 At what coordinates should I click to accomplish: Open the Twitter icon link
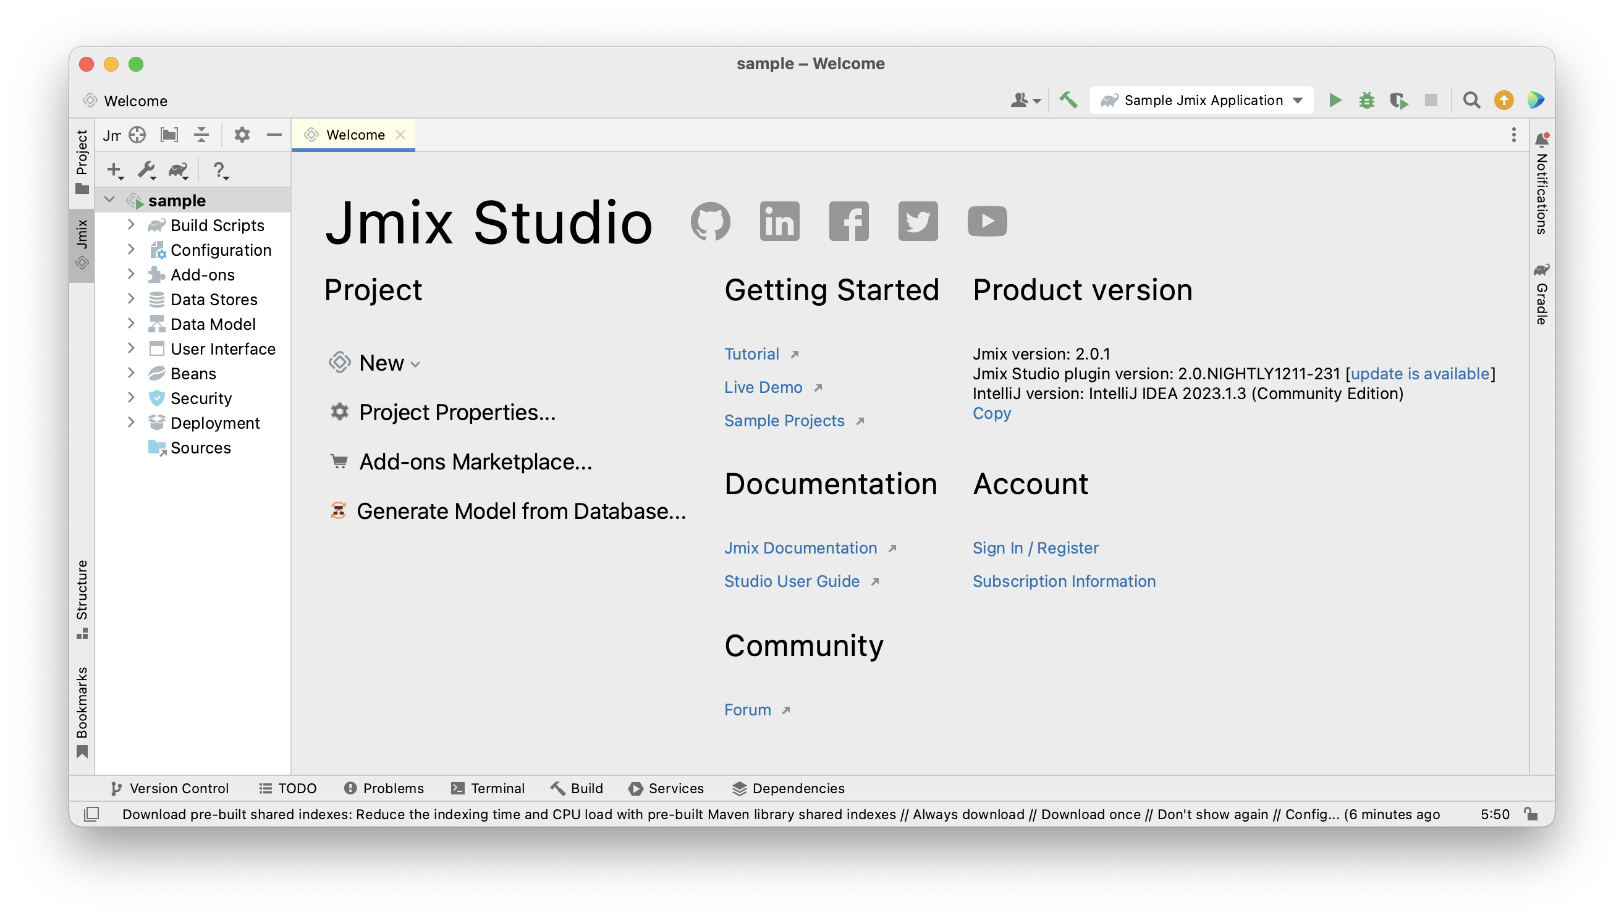tap(918, 221)
